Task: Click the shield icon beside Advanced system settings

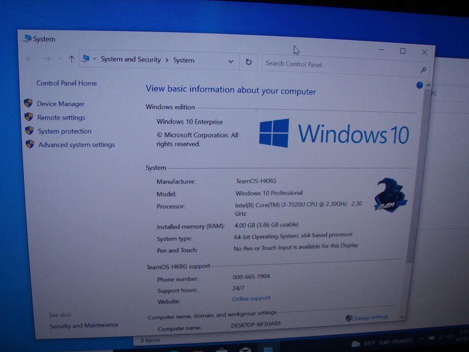Action: 30,144
